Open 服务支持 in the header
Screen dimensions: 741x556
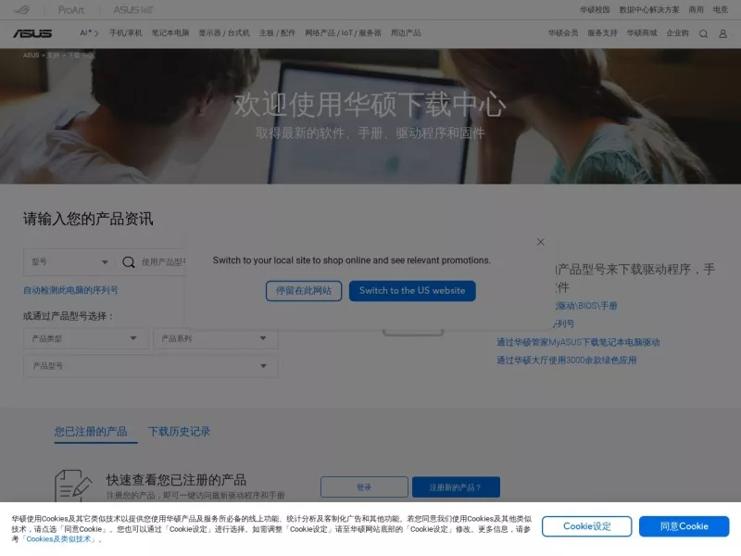click(x=602, y=33)
